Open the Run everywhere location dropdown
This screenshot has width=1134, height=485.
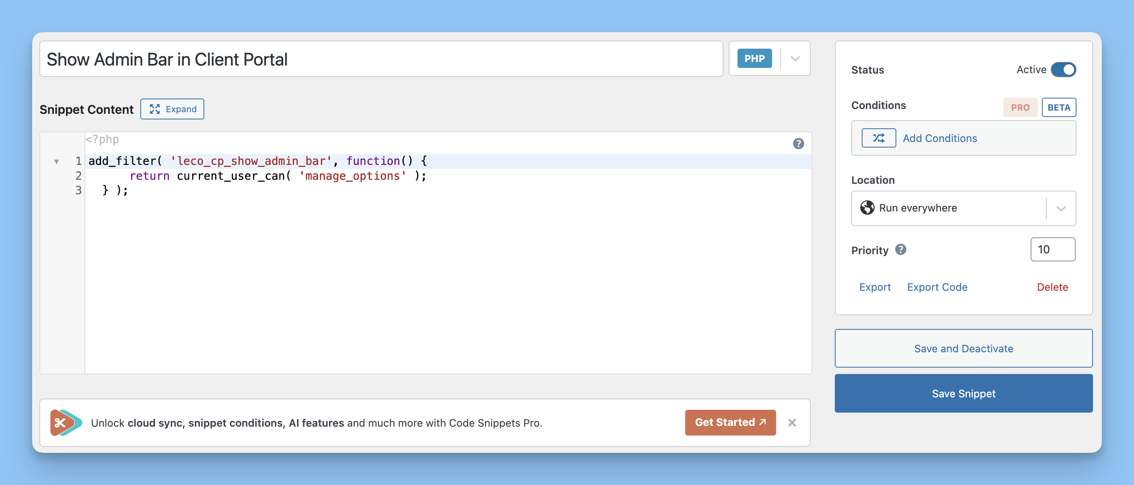[1061, 208]
